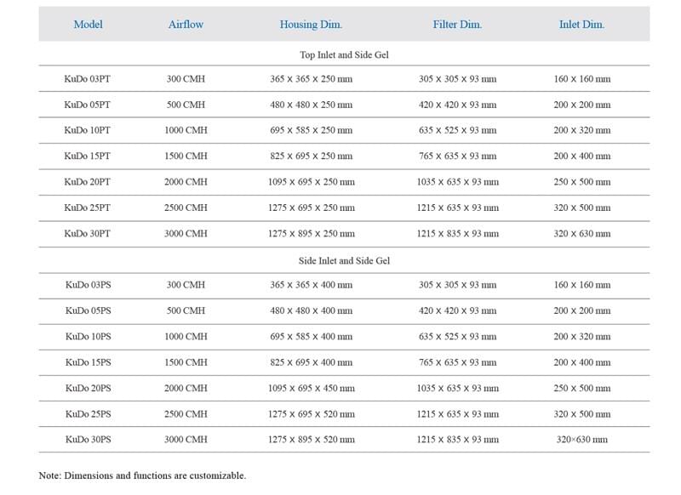Click inlet dimension 200 x 400 mm for KuDo 15PS
The width and height of the screenshot is (681, 495).
(x=581, y=362)
